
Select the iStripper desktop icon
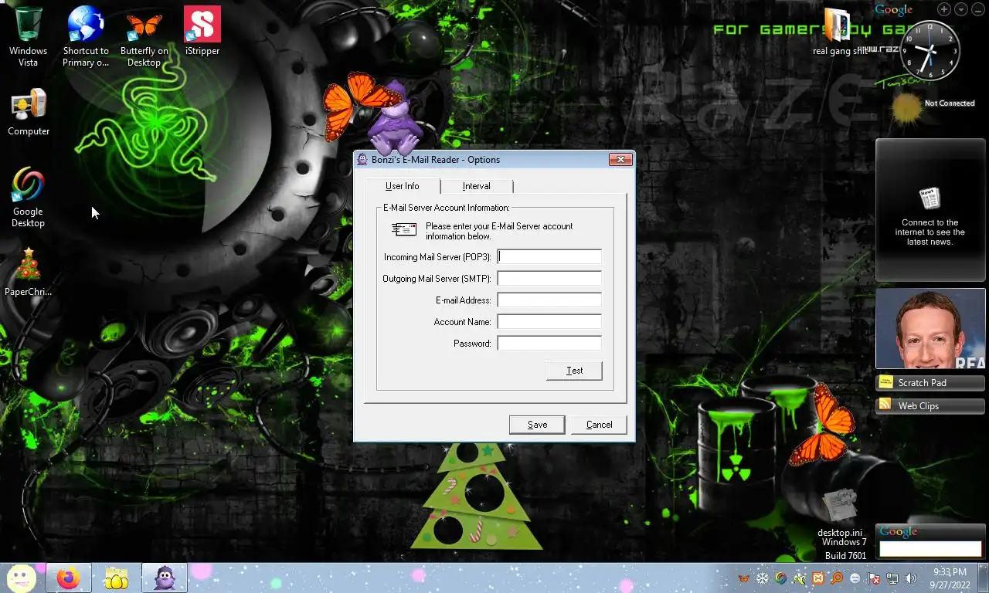point(202,31)
